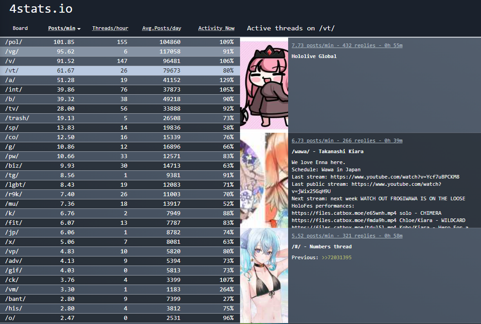
Task: Click the fmda9h.mp4 Chloe/Kiara WILDCARD line
Action: [378, 221]
